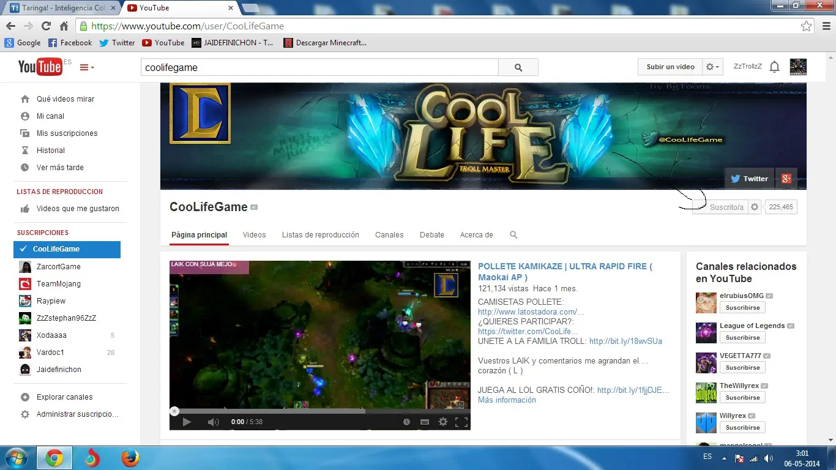Screen dimensions: 836x470
Task: Open the Twitter link on the channel banner
Action: (x=750, y=179)
